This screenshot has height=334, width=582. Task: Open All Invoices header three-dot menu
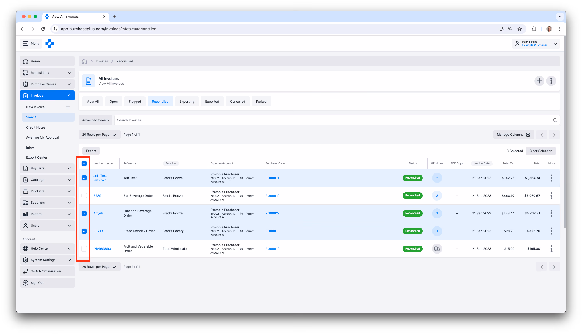point(551,81)
